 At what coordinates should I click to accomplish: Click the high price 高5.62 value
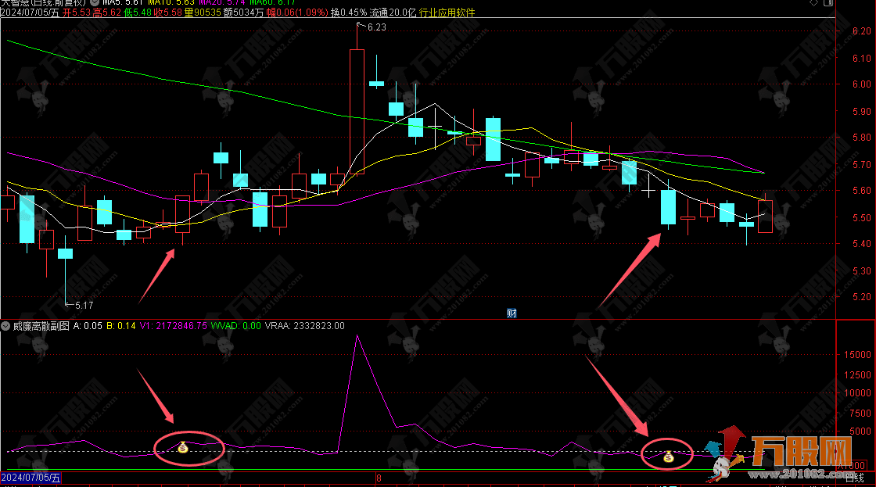pos(106,13)
